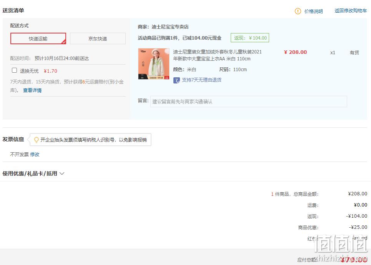The image size is (371, 265).
Task: Click the 7-day return badge icon
Action: pos(176,80)
